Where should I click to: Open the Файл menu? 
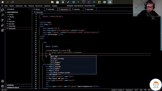pyautogui.click(x=6, y=6)
